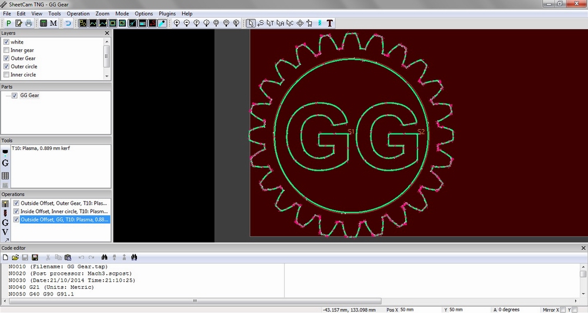This screenshot has width=588, height=313.
Task: Click the save-as disk icon in Code editor
Action: click(x=35, y=258)
